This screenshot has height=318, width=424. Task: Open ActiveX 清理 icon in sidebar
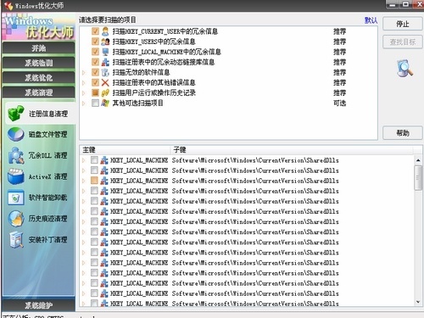coord(15,176)
